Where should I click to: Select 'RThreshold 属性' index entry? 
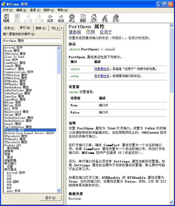[x=16, y=136]
